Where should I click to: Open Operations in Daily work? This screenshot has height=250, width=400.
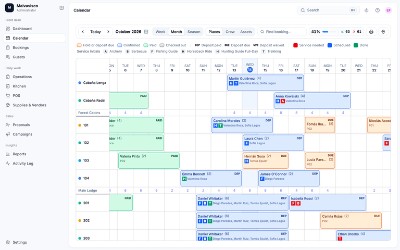[x=34, y=77]
